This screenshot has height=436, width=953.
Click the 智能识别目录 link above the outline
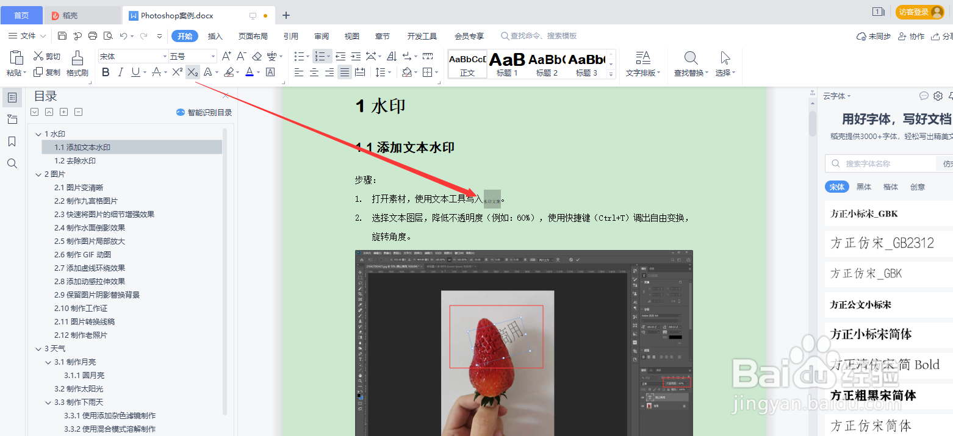tap(204, 112)
